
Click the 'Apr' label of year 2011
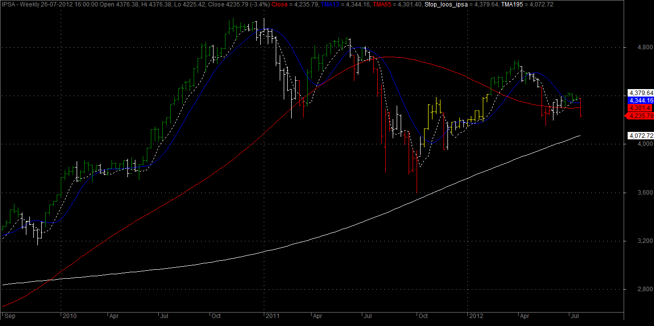point(317,316)
